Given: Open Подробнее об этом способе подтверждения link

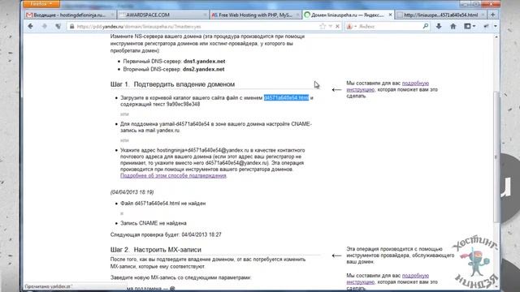Looking at the screenshot, I should 173,175.
